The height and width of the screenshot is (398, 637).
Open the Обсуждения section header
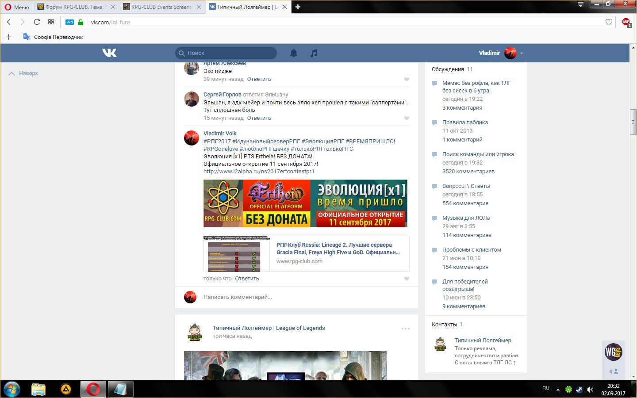pos(448,69)
